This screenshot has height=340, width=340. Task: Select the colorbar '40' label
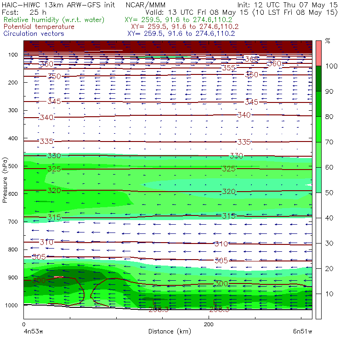click(x=329, y=218)
